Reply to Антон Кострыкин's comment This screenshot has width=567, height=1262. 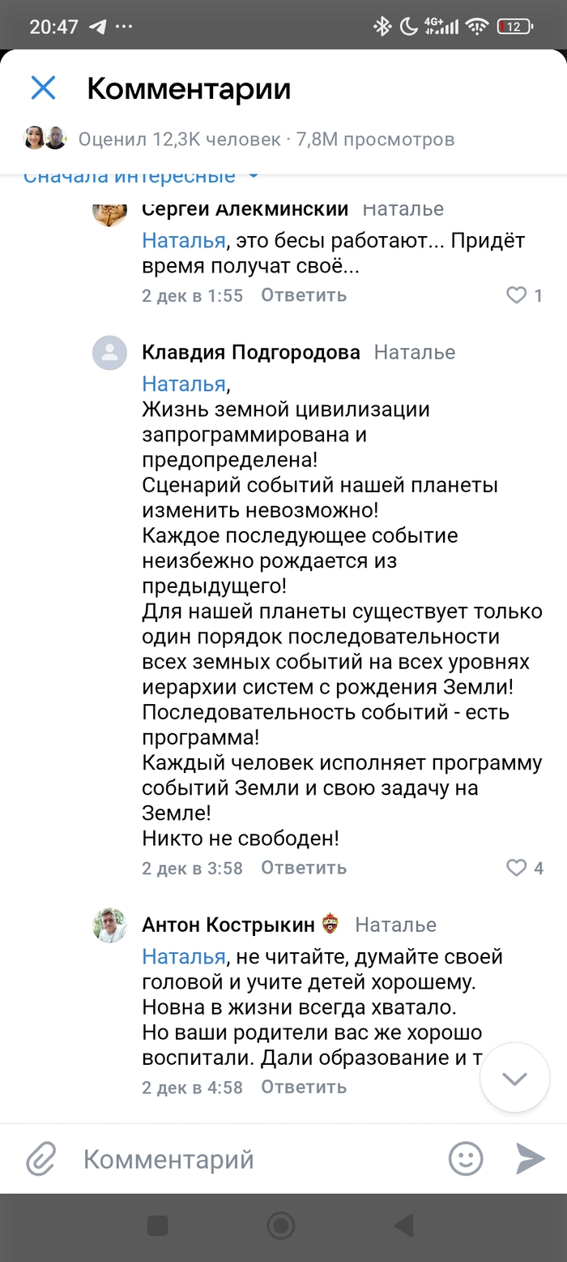coord(303,1087)
